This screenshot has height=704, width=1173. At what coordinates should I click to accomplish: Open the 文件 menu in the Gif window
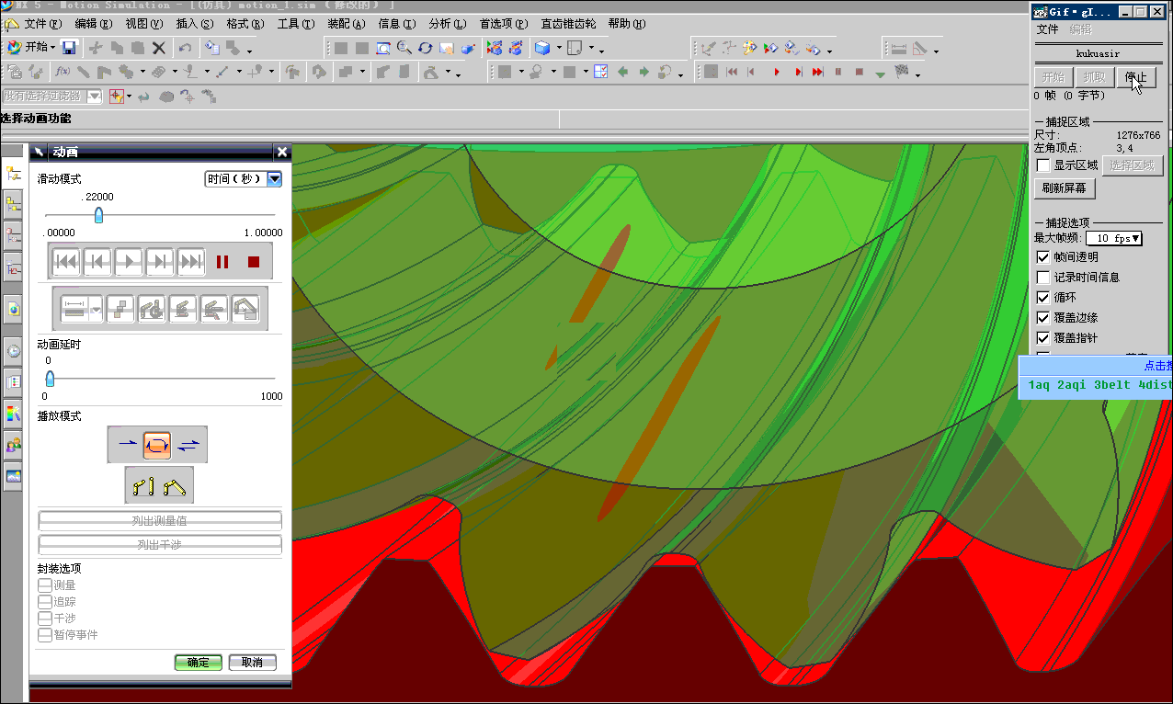click(1048, 29)
